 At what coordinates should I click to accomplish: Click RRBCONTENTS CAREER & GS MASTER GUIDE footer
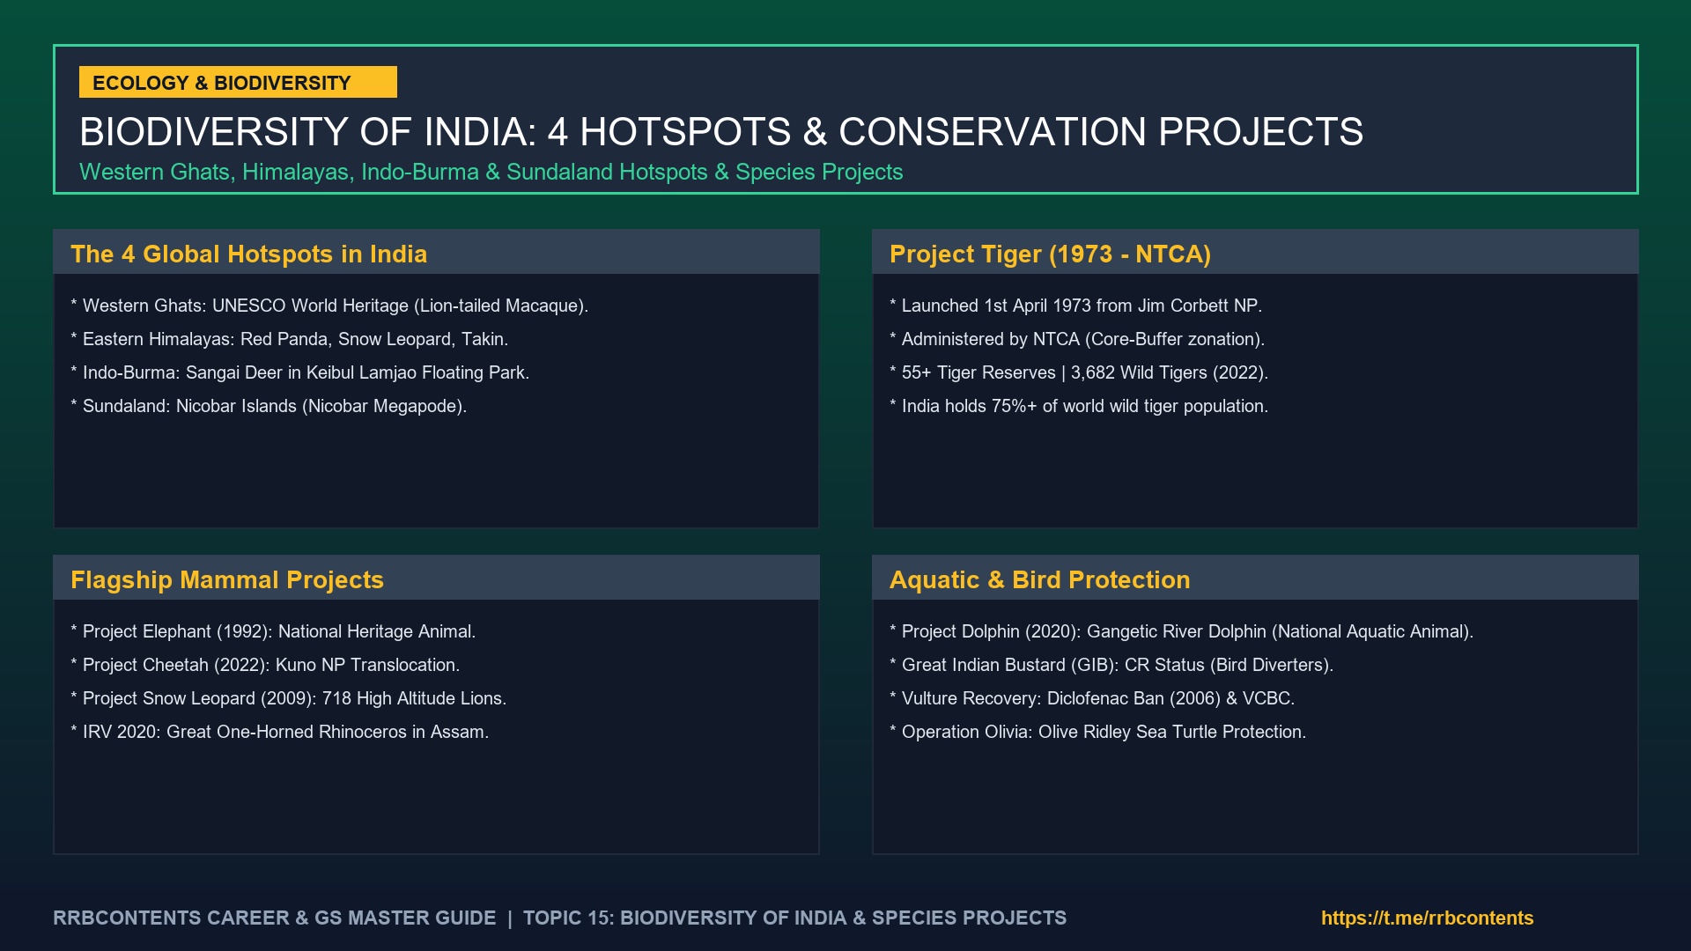(x=274, y=918)
